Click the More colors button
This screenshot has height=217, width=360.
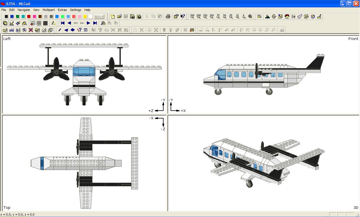pos(99,17)
